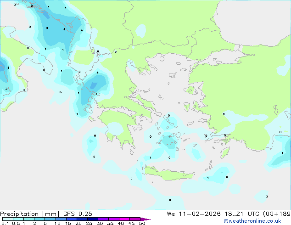Click the '35' legend scale label

click(x=110, y=223)
